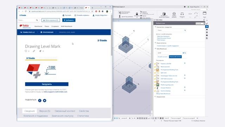The height and width of the screenshot is (127, 225).
Task: Click the browser reload icon
Action: pyautogui.click(x=26, y=11)
